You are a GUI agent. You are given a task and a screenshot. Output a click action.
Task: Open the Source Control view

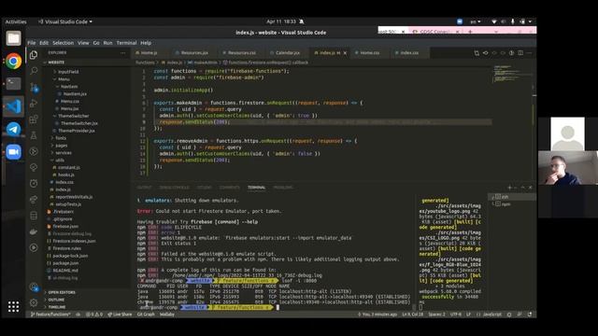[x=34, y=87]
